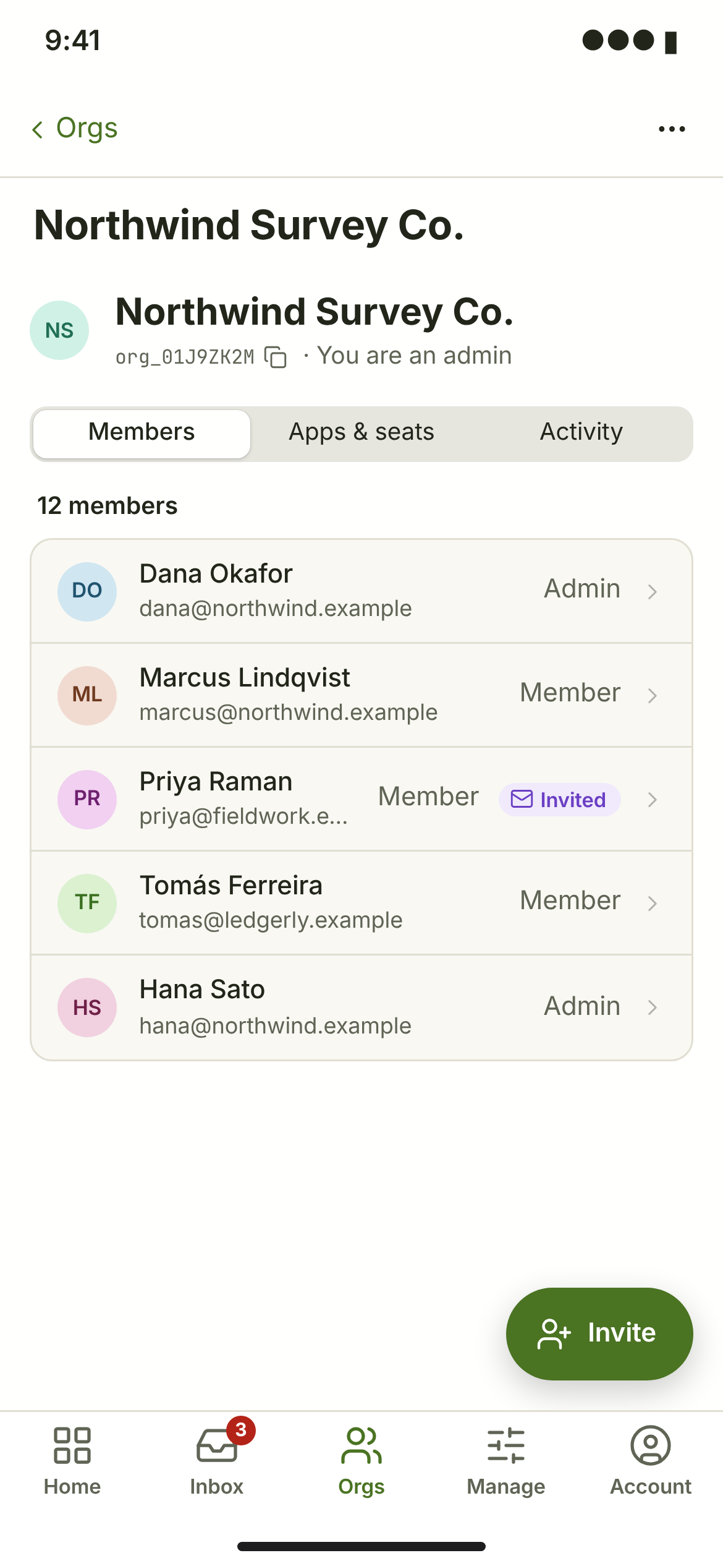This screenshot has height=1566, width=723.
Task: Click dana@northwind.example email
Action: point(276,609)
